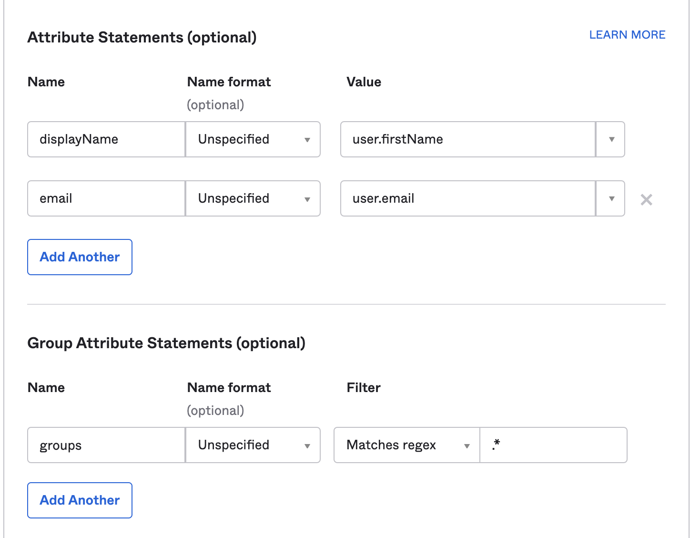Viewport: 690px width, 538px height.
Task: Open the LEARN MORE link
Action: tap(627, 35)
